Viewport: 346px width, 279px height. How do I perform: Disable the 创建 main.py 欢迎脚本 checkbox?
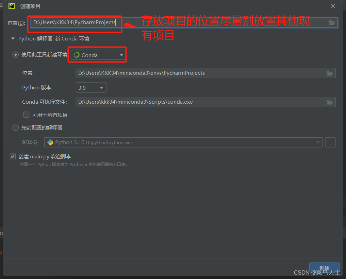tap(13, 156)
